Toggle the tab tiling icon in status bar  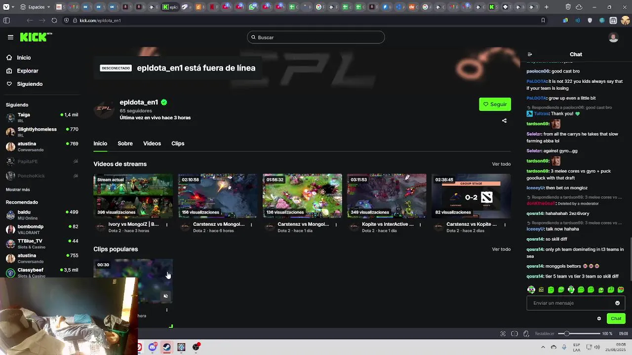(514, 334)
